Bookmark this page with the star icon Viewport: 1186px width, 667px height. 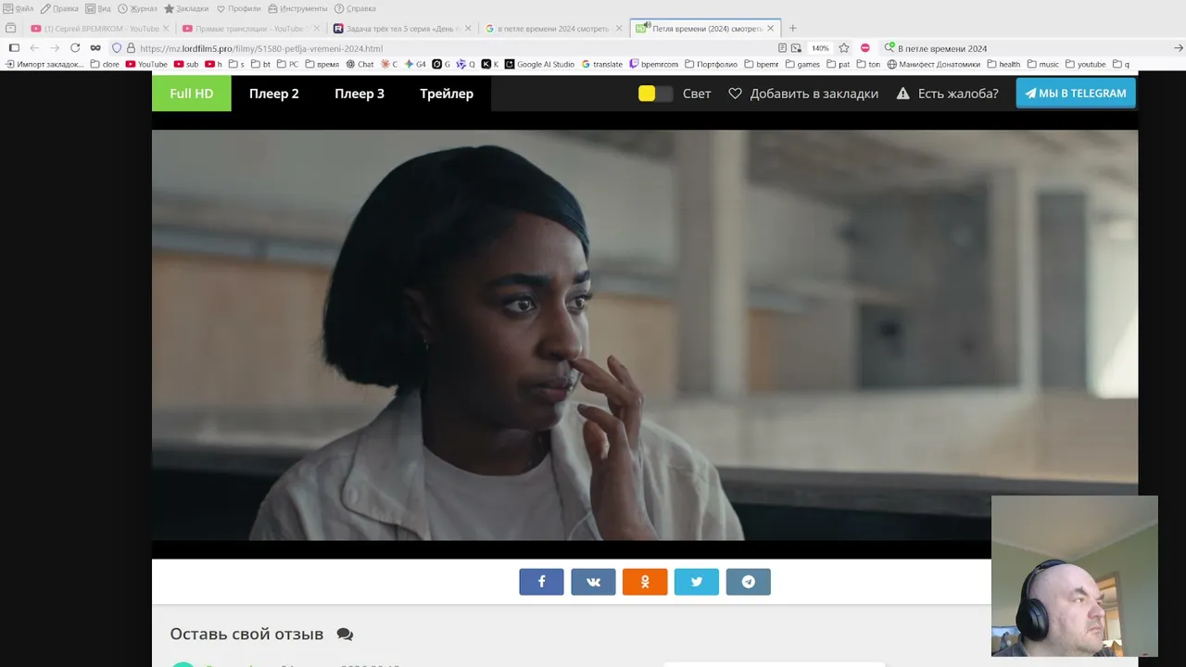844,48
